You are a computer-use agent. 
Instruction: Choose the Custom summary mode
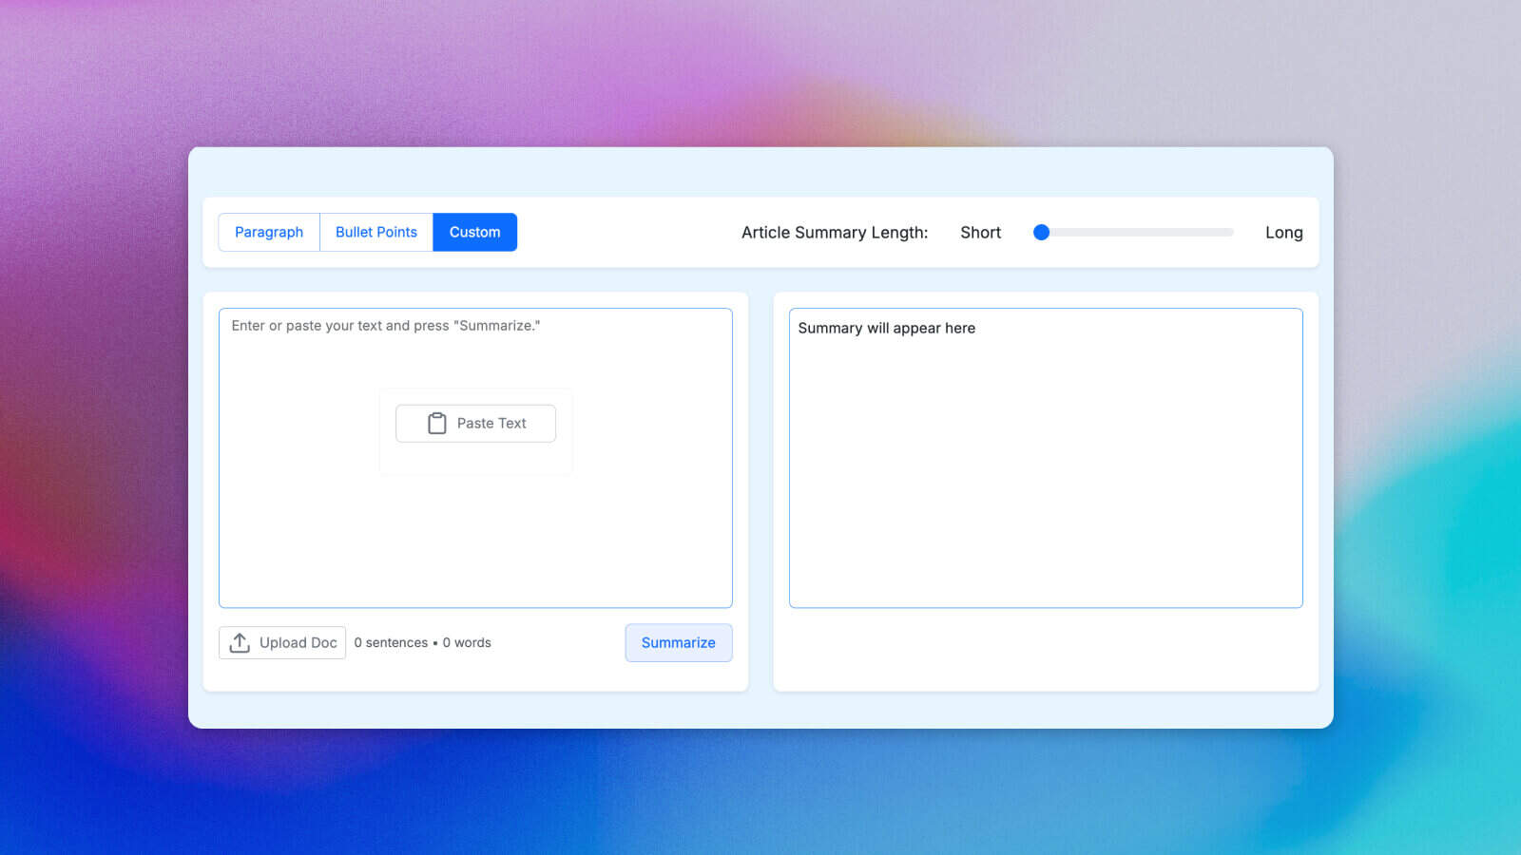[474, 233]
